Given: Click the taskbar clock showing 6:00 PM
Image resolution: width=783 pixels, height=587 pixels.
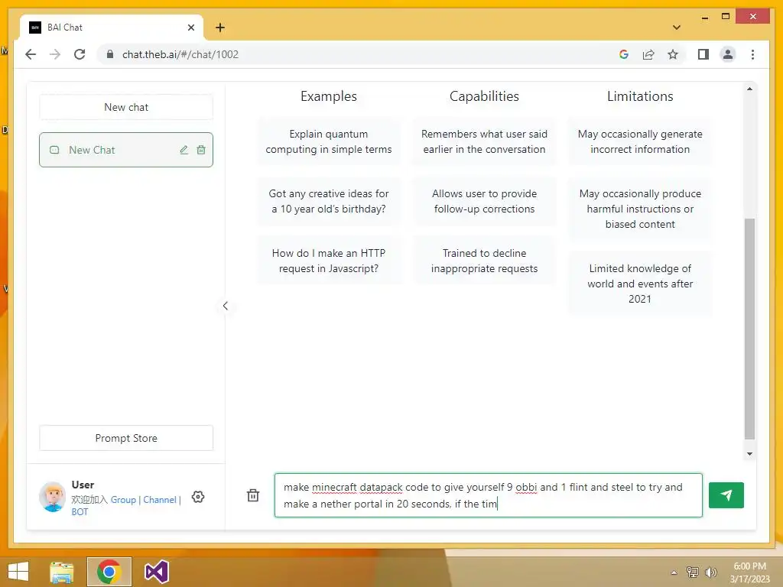Looking at the screenshot, I should 749,572.
